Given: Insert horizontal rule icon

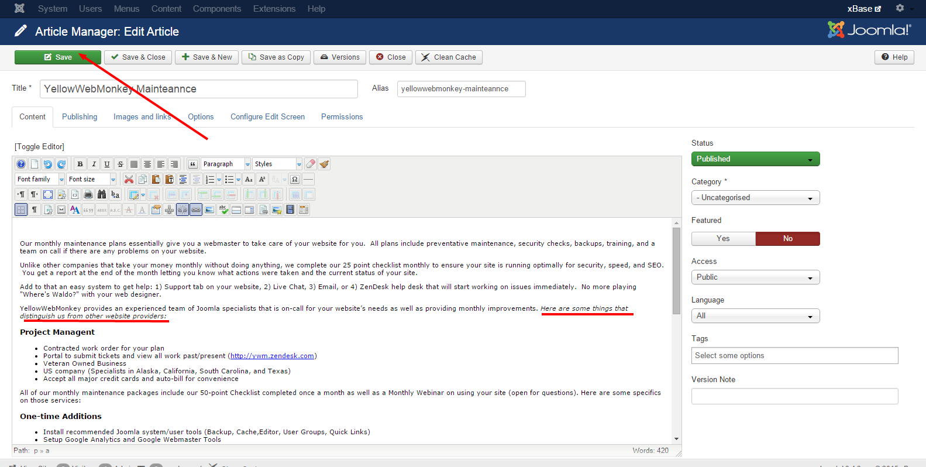Looking at the screenshot, I should click(308, 179).
